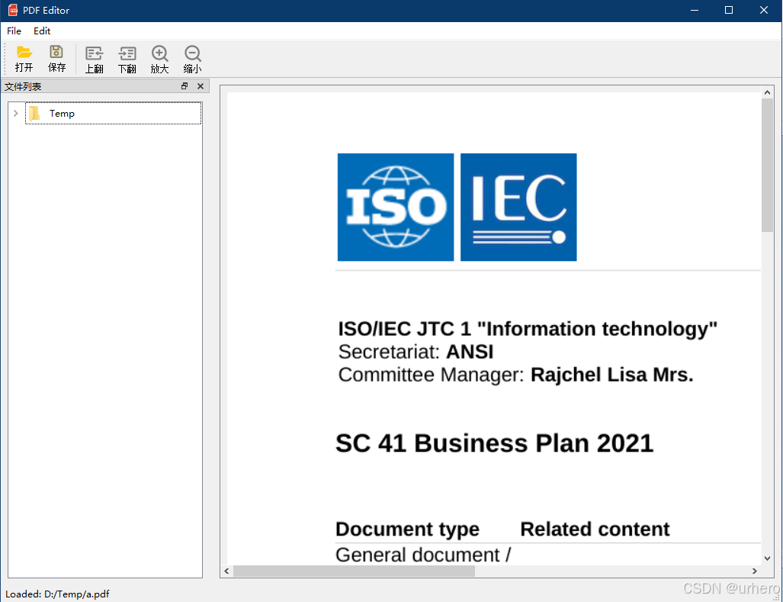Click "Committee Manager: Rajchel Lisa Mrs." text
This screenshot has width=783, height=602.
[x=516, y=375]
